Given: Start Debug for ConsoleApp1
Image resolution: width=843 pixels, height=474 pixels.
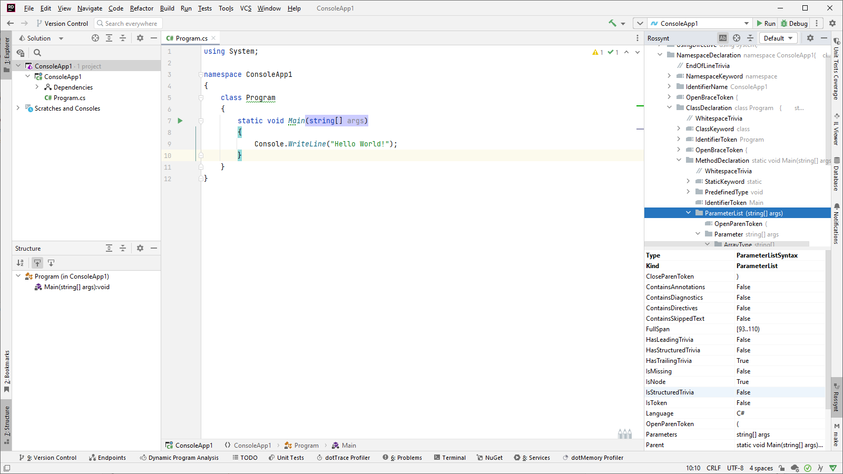Looking at the screenshot, I should pos(794,23).
